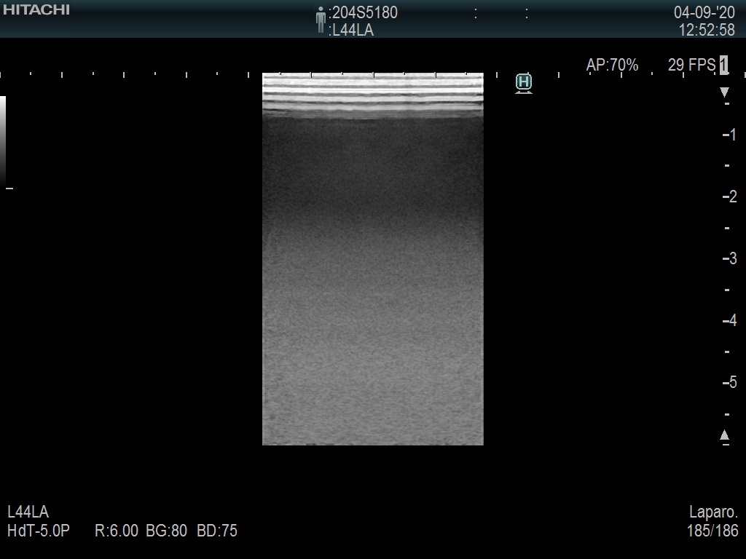
Task: Click the Hitachi H orientation marker icon
Action: pos(523,83)
